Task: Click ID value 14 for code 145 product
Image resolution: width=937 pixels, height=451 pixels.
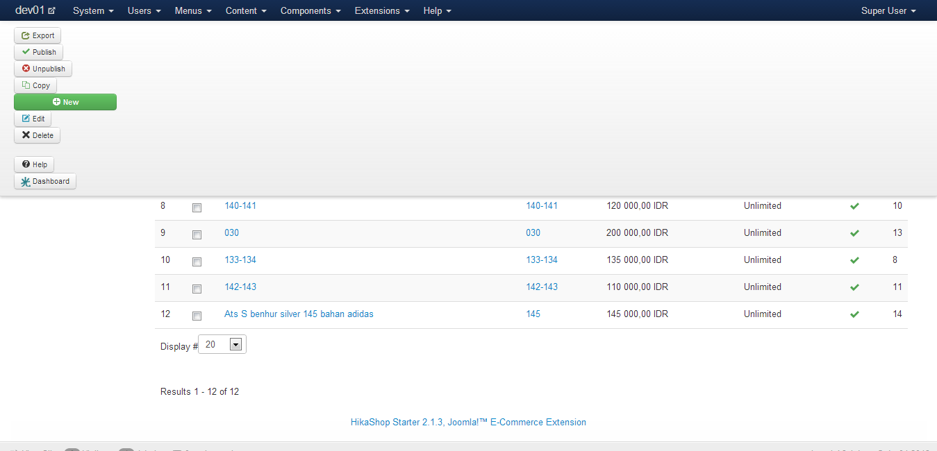Action: coord(897,314)
